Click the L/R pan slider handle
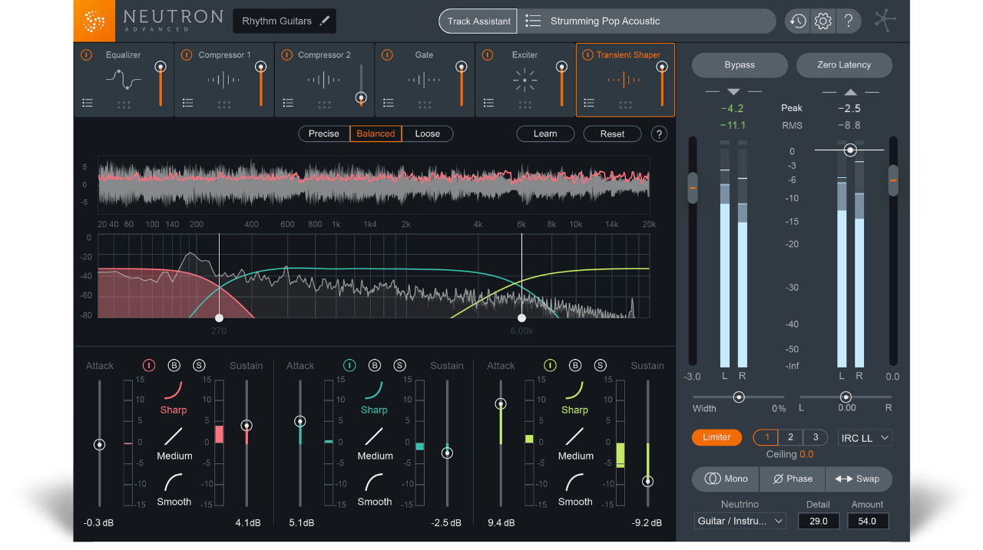 tap(846, 397)
